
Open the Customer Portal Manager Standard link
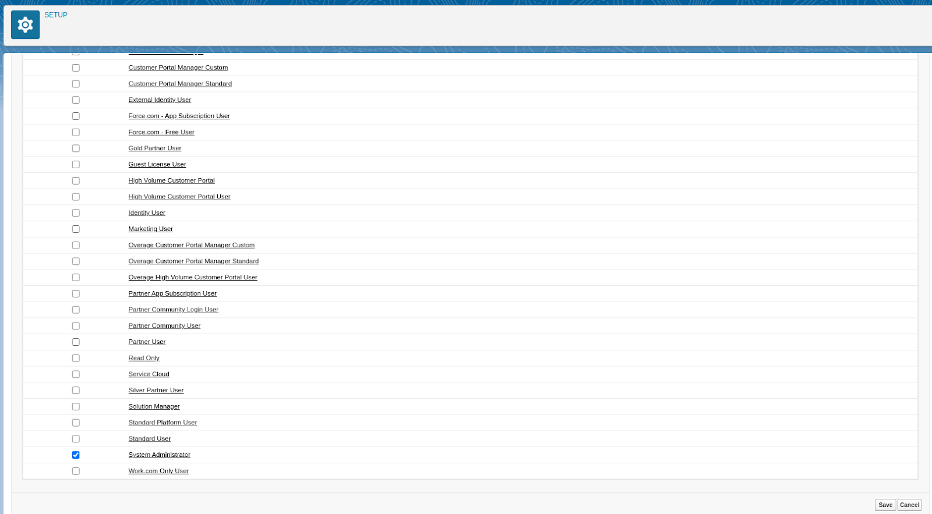pos(180,84)
